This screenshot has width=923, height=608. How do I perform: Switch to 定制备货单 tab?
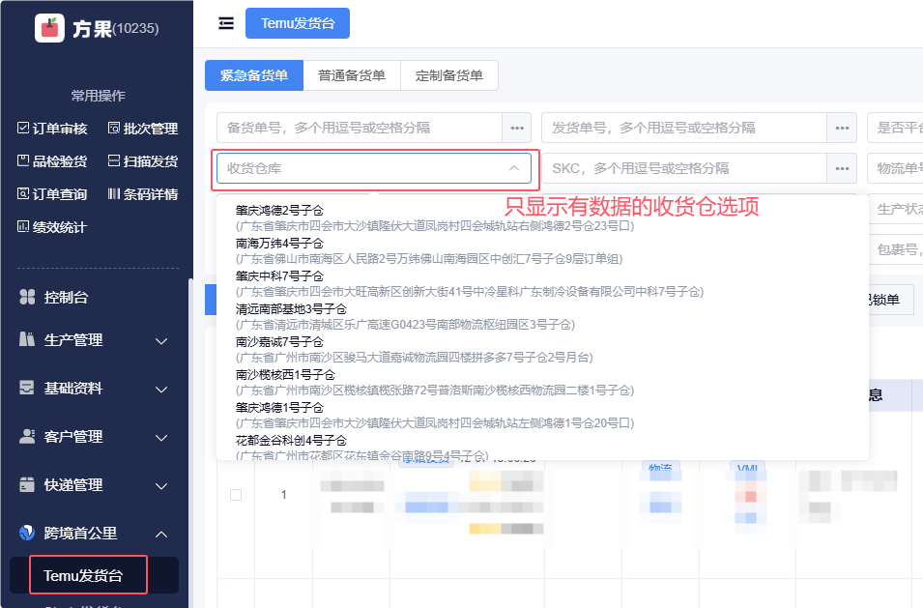click(x=449, y=75)
